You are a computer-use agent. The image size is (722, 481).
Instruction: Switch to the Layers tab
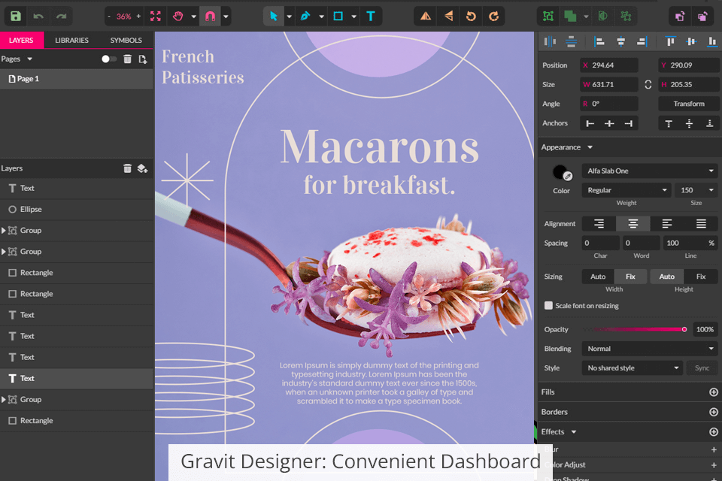click(21, 40)
